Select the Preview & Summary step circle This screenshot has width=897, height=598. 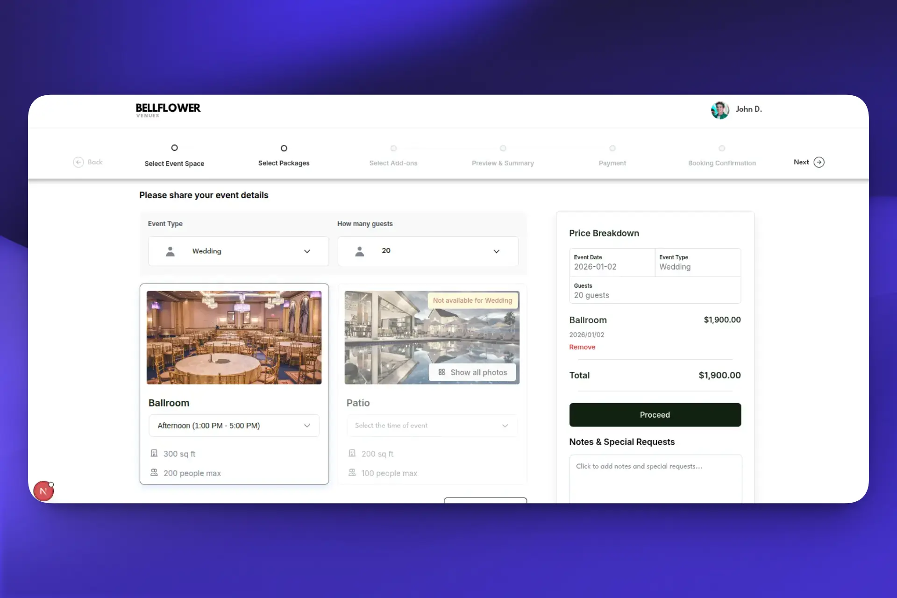point(503,148)
